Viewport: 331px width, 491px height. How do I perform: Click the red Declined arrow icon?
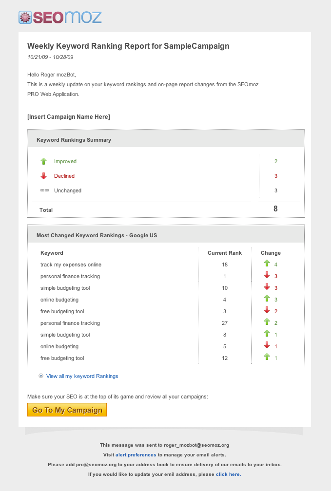point(44,176)
